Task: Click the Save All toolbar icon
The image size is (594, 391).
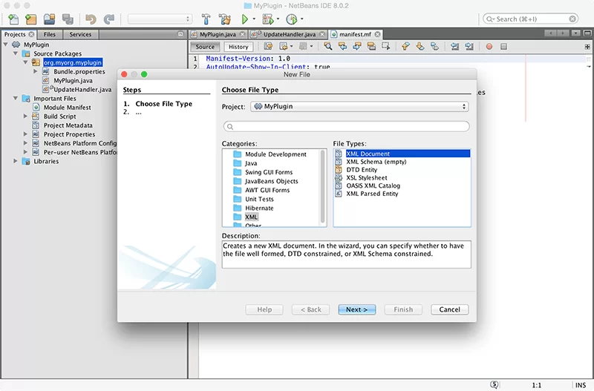Action: pos(68,19)
